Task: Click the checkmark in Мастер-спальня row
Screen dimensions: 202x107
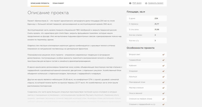Action: coord(163,88)
